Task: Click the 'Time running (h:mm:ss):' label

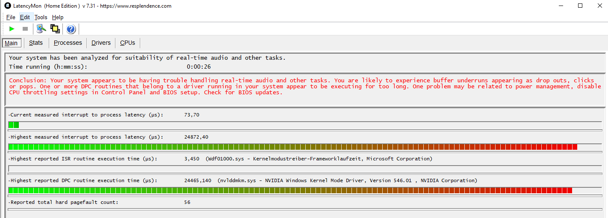Action: click(48, 67)
